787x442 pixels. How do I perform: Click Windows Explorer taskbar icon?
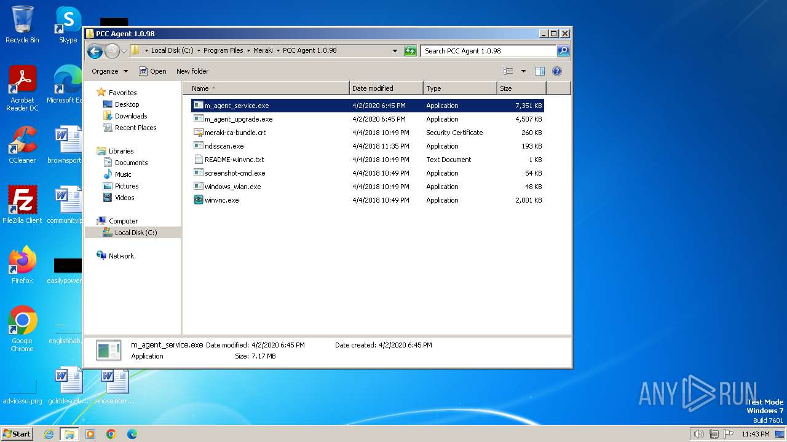coord(69,434)
